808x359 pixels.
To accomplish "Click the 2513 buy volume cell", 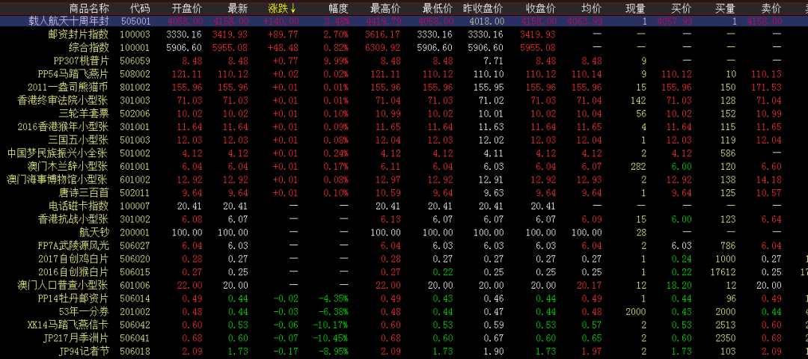I will tap(726, 325).
